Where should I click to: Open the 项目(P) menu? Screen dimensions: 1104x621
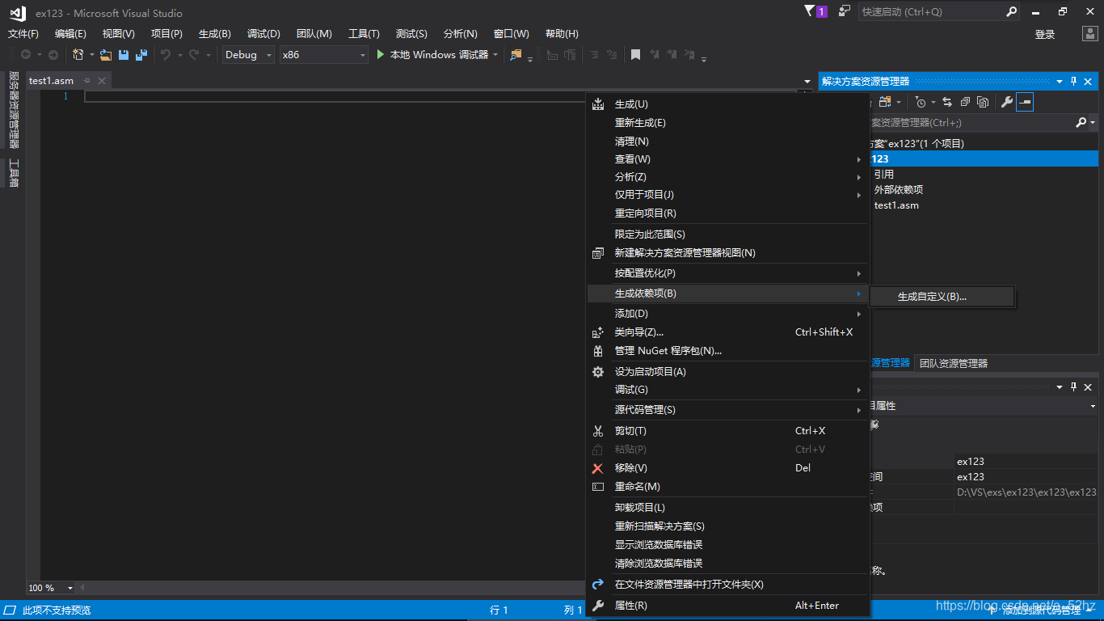click(x=166, y=34)
